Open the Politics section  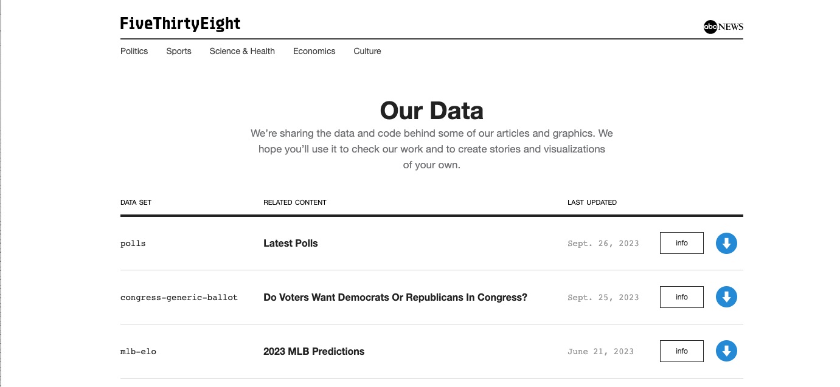pos(134,51)
